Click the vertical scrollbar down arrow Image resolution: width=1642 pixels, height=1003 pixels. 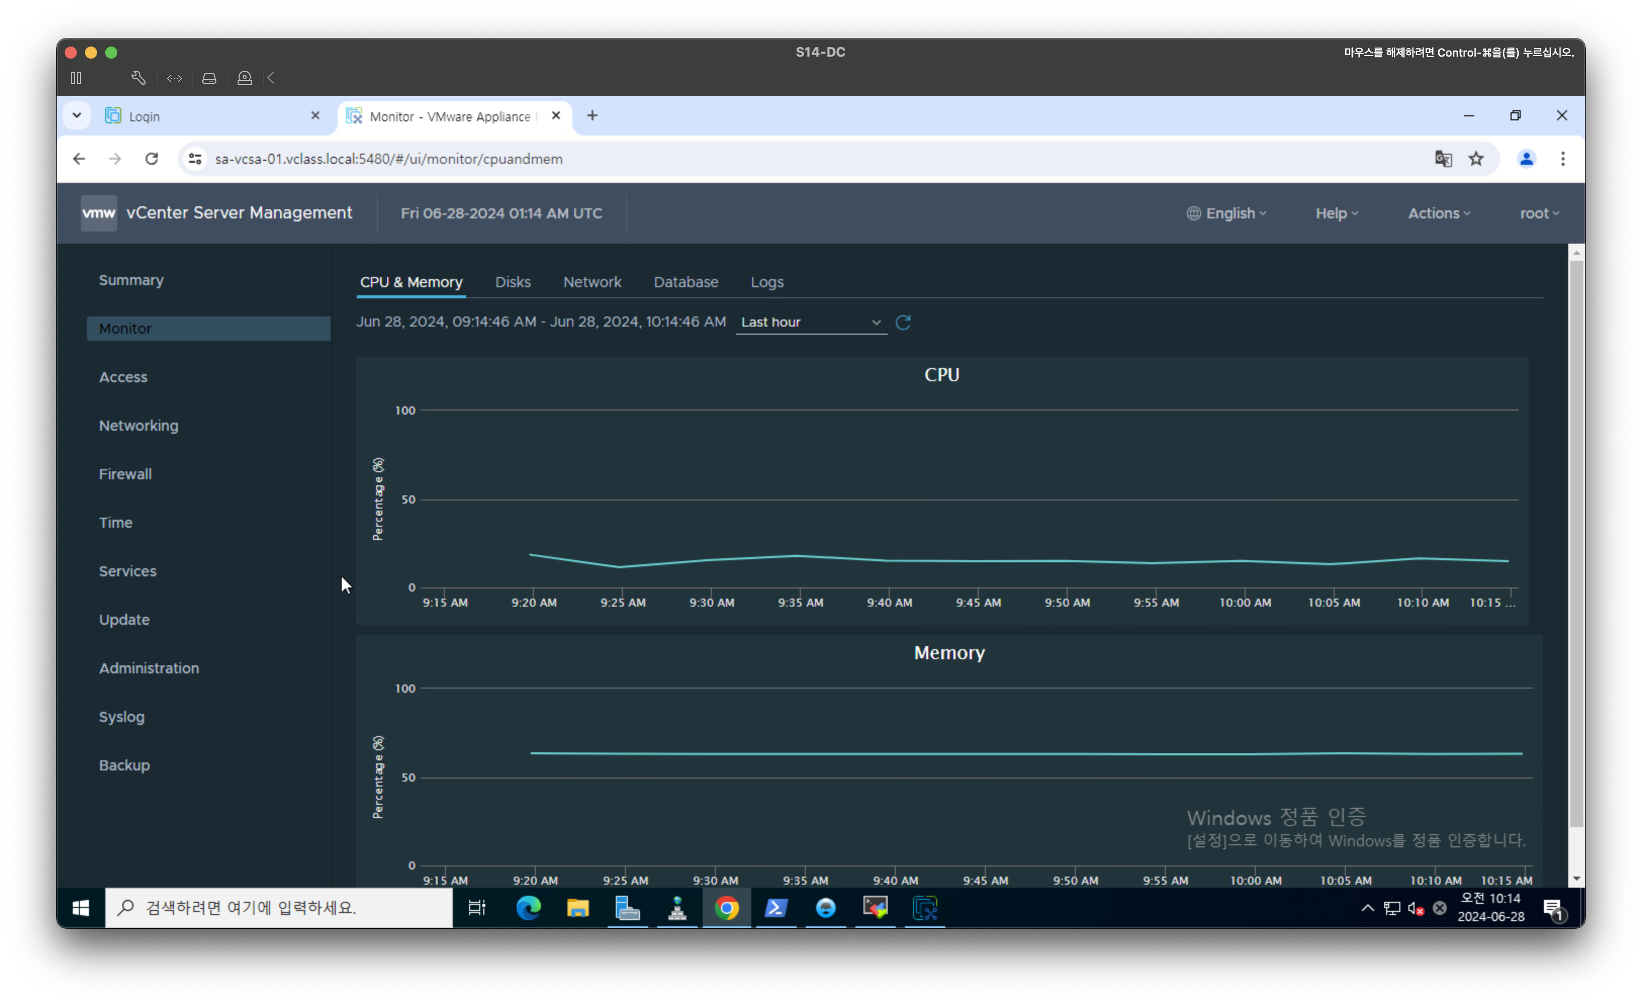pyautogui.click(x=1576, y=879)
